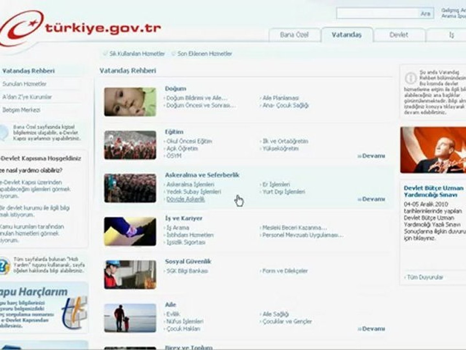Click the Ara search button
Viewport: 466px width, 350px height.
pos(425,14)
